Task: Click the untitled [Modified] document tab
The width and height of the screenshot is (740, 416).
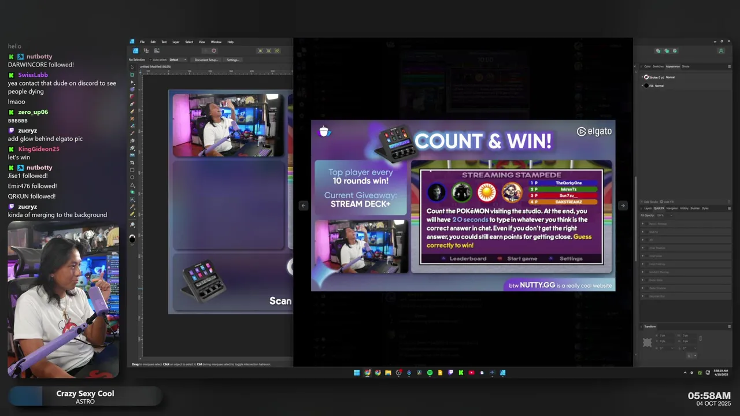Action: click(x=155, y=66)
